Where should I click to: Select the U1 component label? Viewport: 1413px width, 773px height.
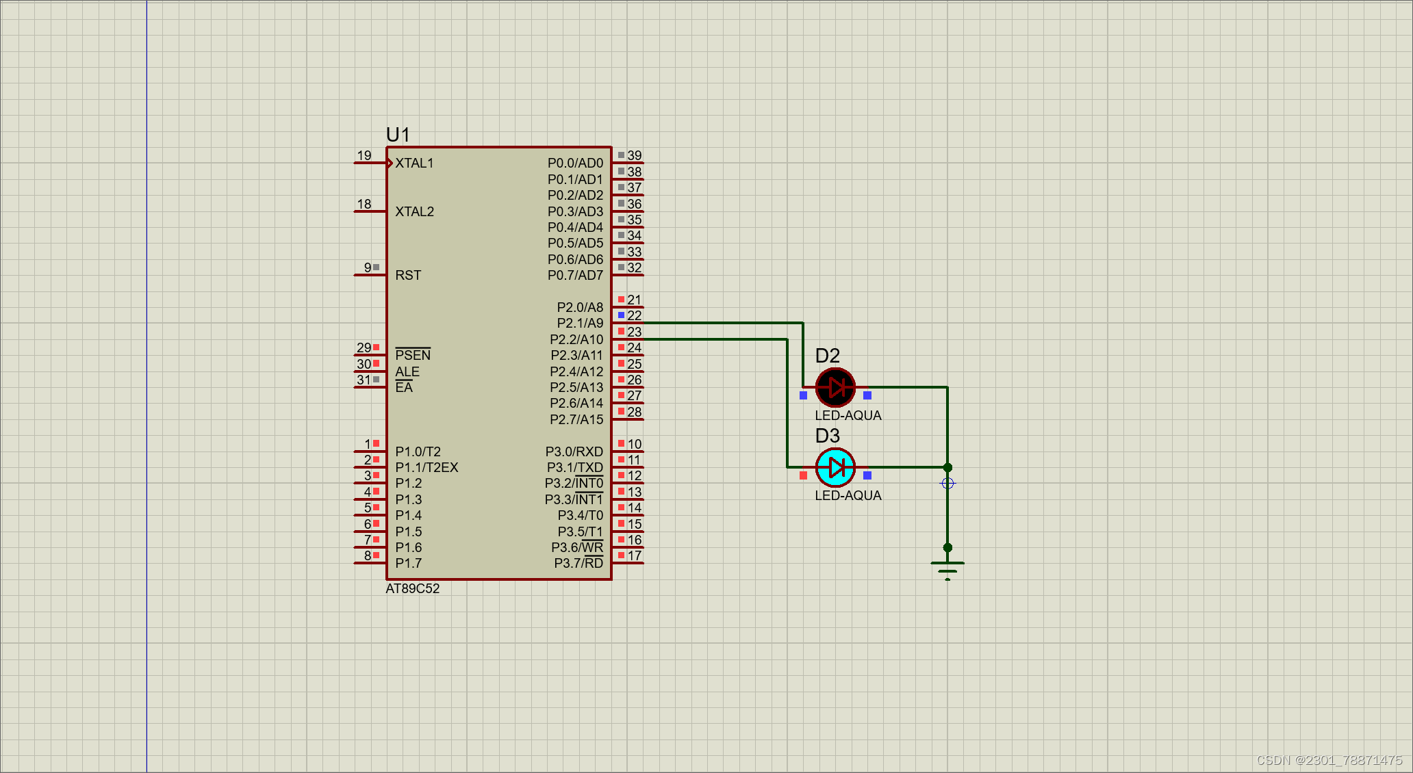pyautogui.click(x=398, y=135)
